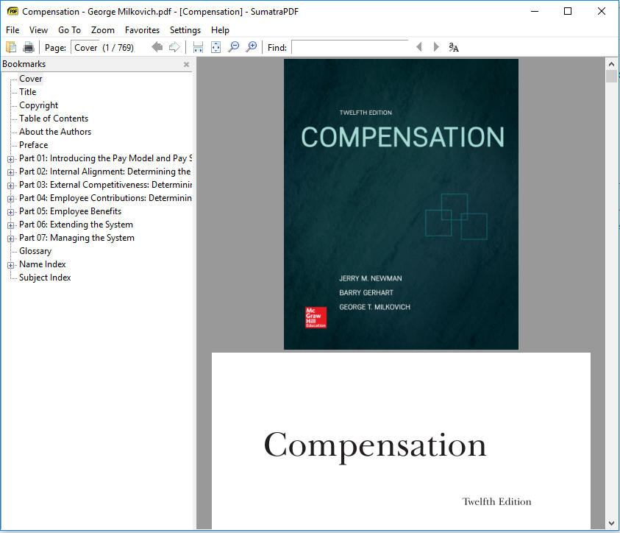Go to Table of Contents bookmark

click(54, 119)
